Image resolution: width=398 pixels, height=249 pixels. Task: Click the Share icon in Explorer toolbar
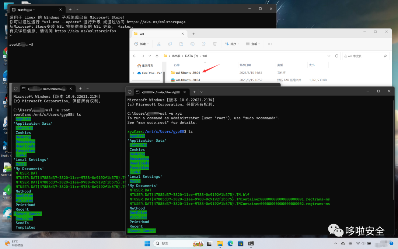[x=203, y=44]
